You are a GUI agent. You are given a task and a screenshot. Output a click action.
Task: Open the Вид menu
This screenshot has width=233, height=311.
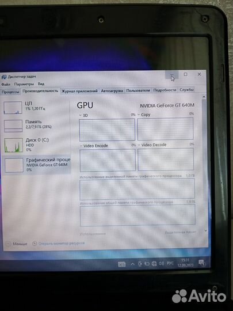point(41,84)
